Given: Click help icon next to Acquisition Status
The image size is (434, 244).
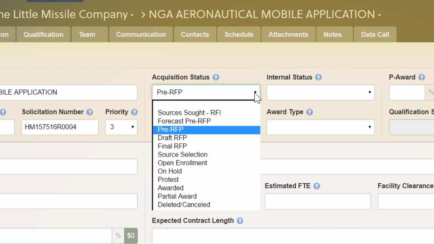Looking at the screenshot, I should [216, 77].
